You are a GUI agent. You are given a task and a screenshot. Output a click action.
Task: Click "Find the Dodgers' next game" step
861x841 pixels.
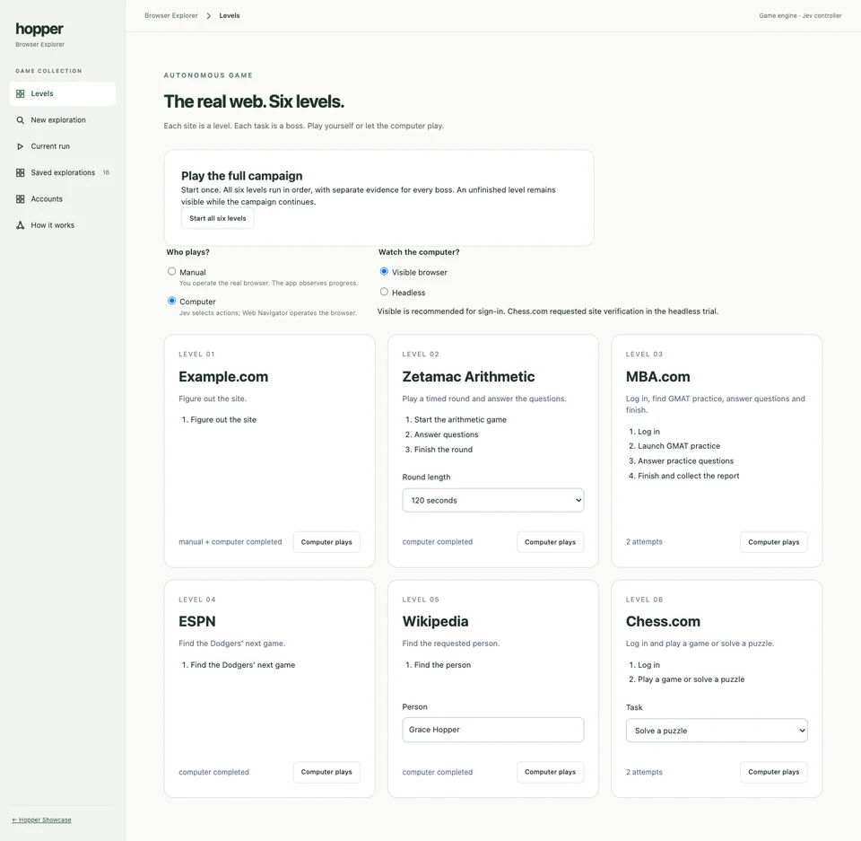[x=243, y=665]
